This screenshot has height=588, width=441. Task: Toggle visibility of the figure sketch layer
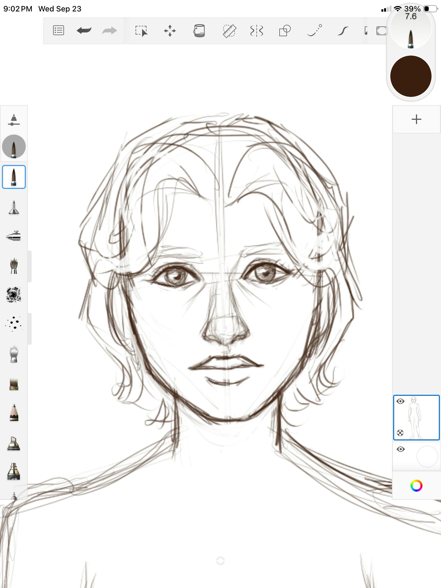click(x=400, y=401)
